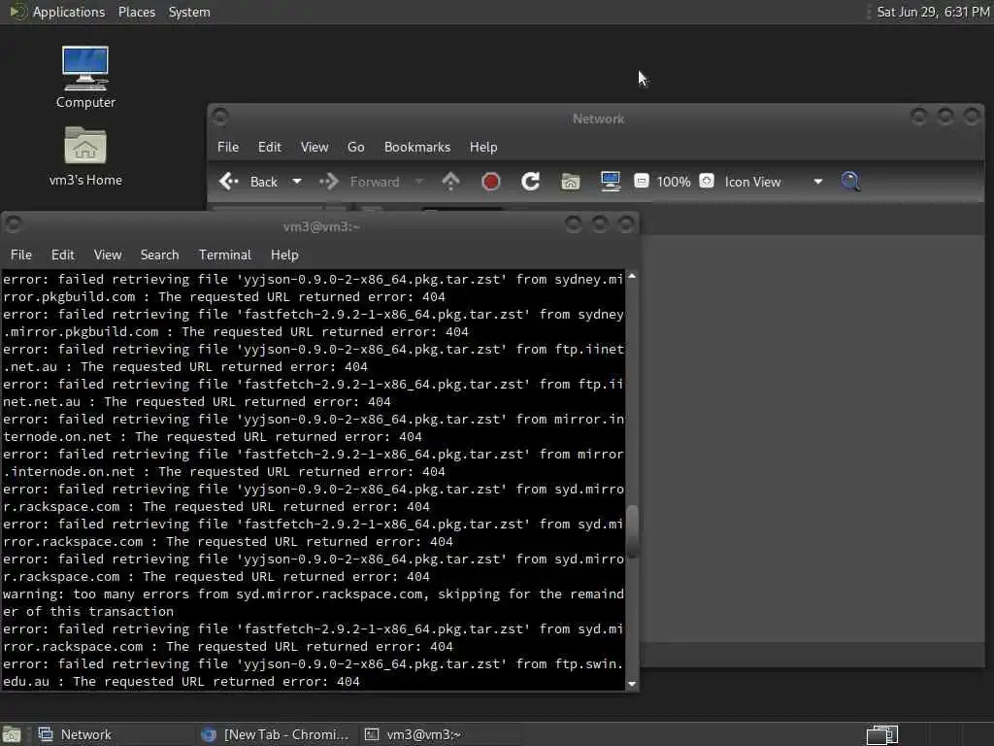Image resolution: width=994 pixels, height=746 pixels.
Task: Open Search menu in terminal
Action: pyautogui.click(x=160, y=255)
